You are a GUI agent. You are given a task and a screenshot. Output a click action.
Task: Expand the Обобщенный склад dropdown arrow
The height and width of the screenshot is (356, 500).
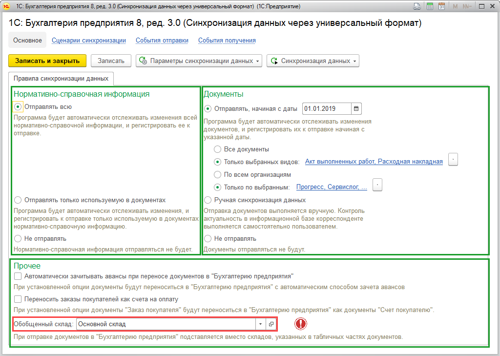pos(260,324)
